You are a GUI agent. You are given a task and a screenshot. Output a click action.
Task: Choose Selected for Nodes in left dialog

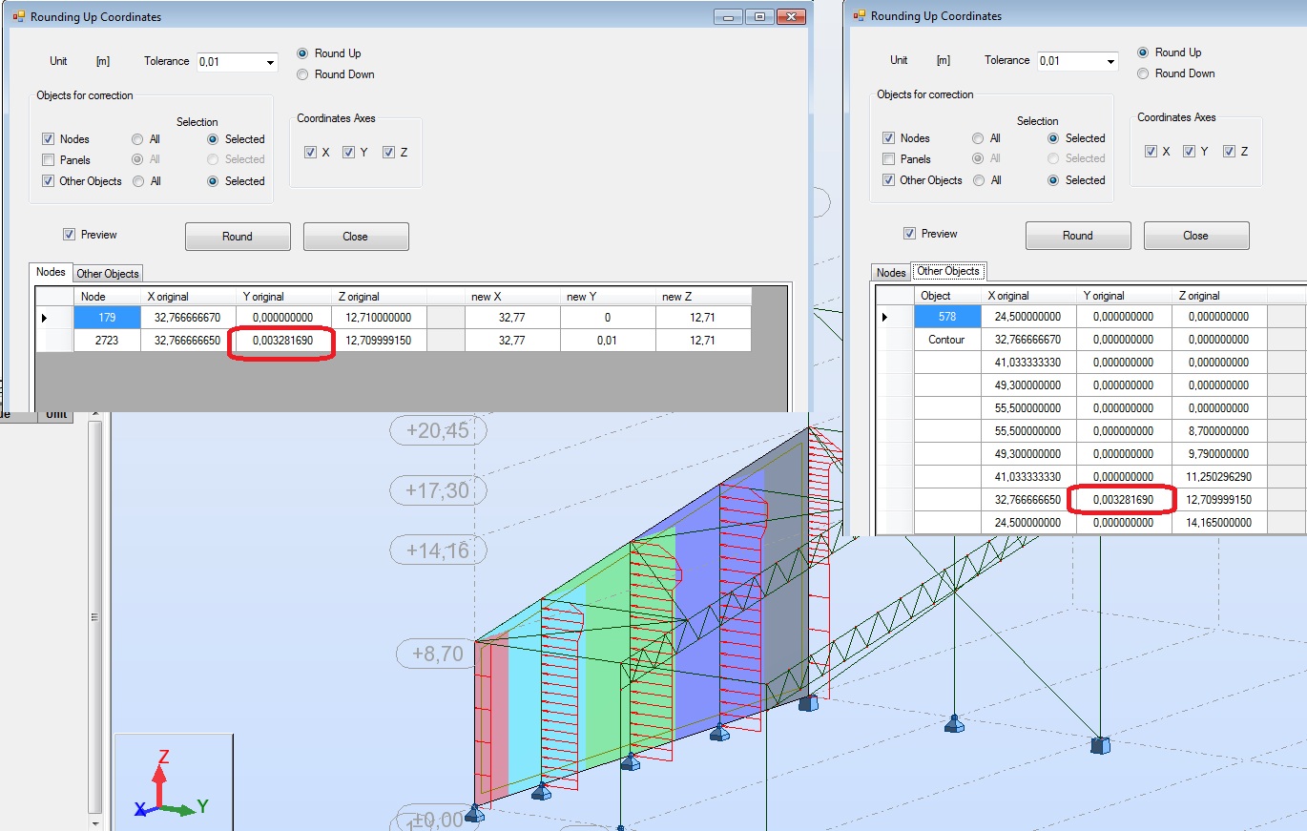pos(214,139)
